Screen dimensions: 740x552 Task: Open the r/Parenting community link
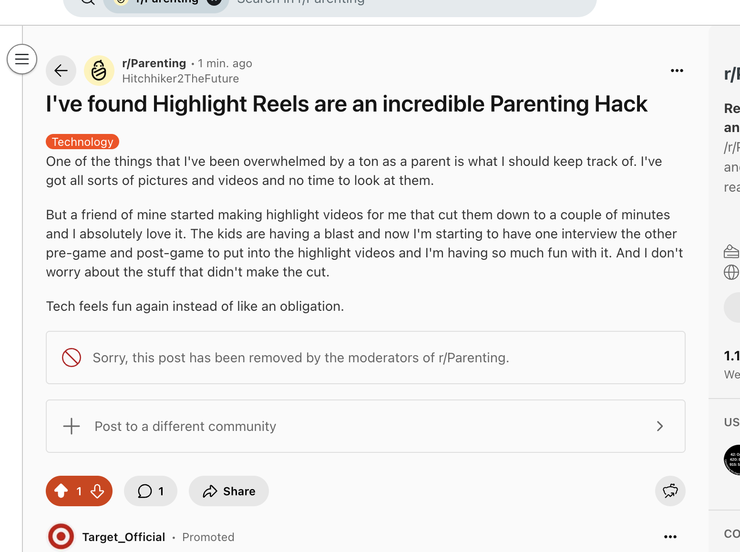pyautogui.click(x=154, y=63)
